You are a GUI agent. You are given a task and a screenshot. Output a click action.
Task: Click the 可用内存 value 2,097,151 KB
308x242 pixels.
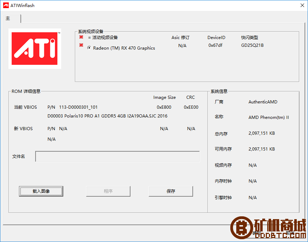[x=262, y=149]
